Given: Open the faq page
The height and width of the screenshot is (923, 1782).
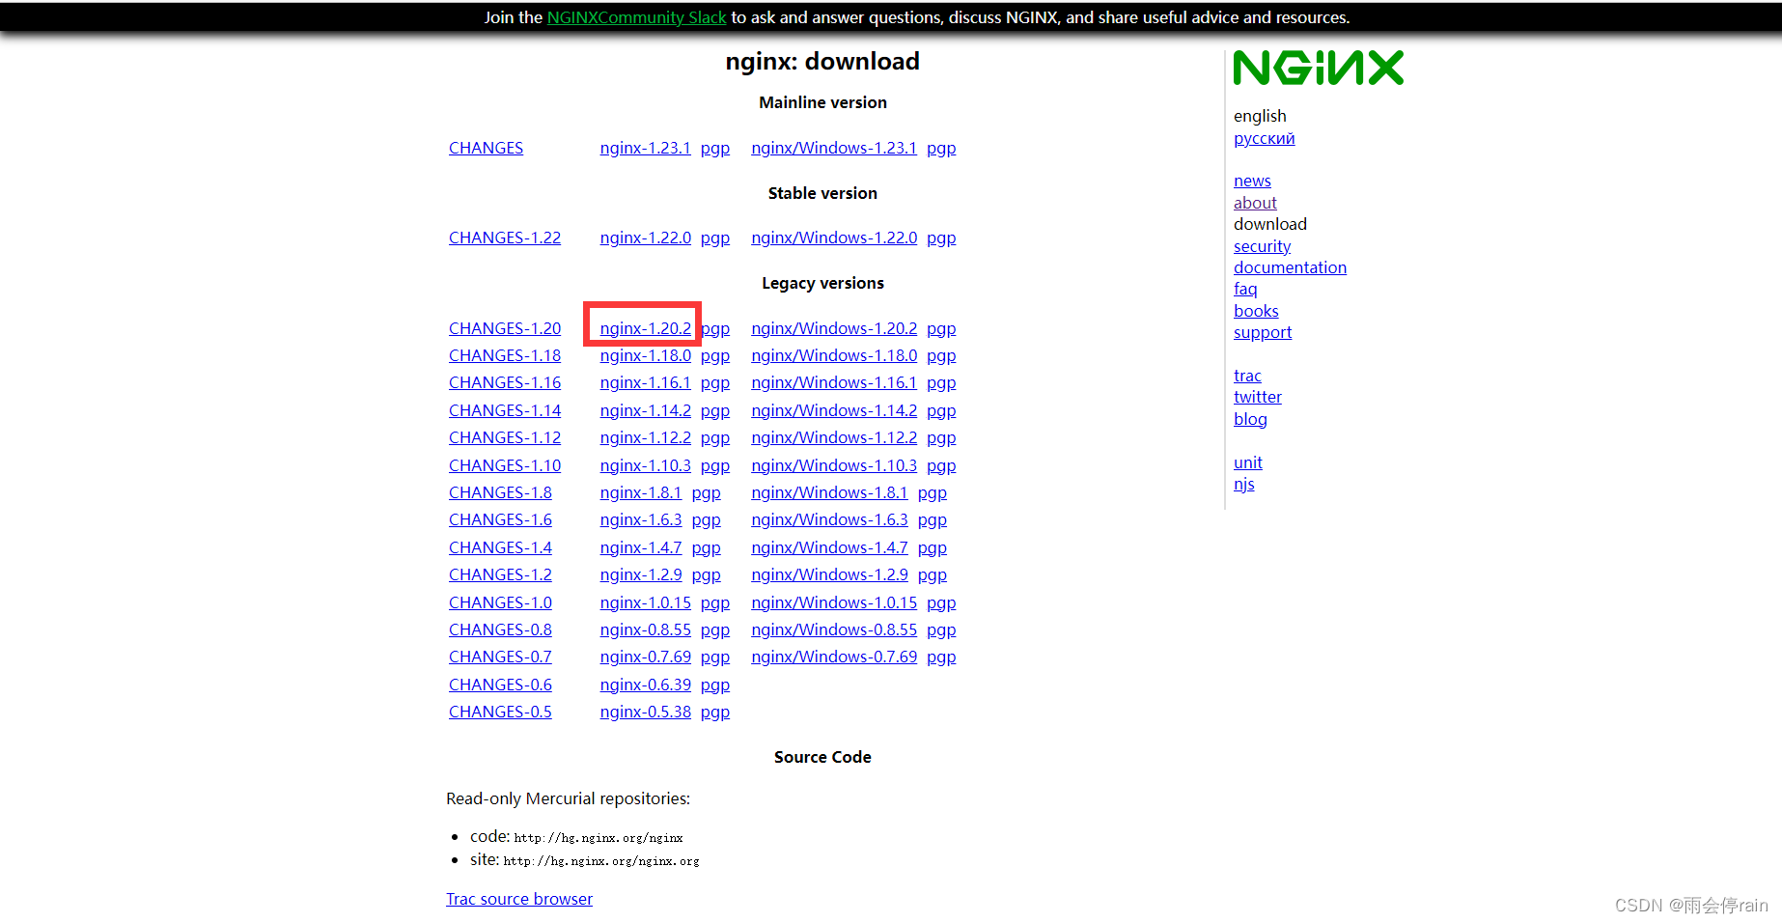Looking at the screenshot, I should click(1245, 289).
